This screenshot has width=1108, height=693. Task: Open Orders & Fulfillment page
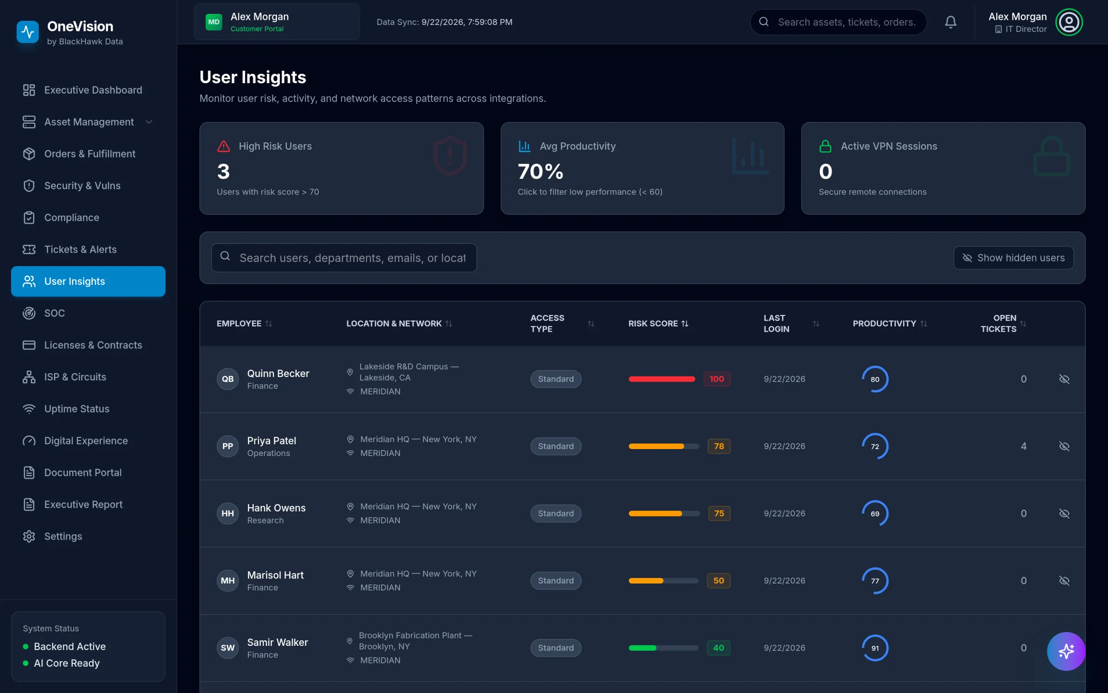(88, 154)
